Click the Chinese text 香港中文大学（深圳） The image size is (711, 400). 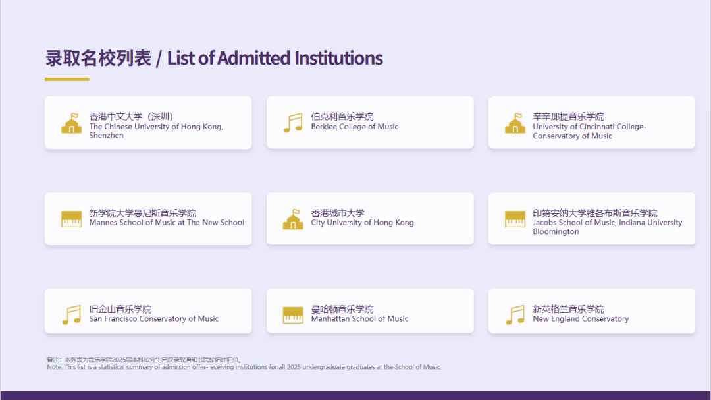click(x=131, y=117)
